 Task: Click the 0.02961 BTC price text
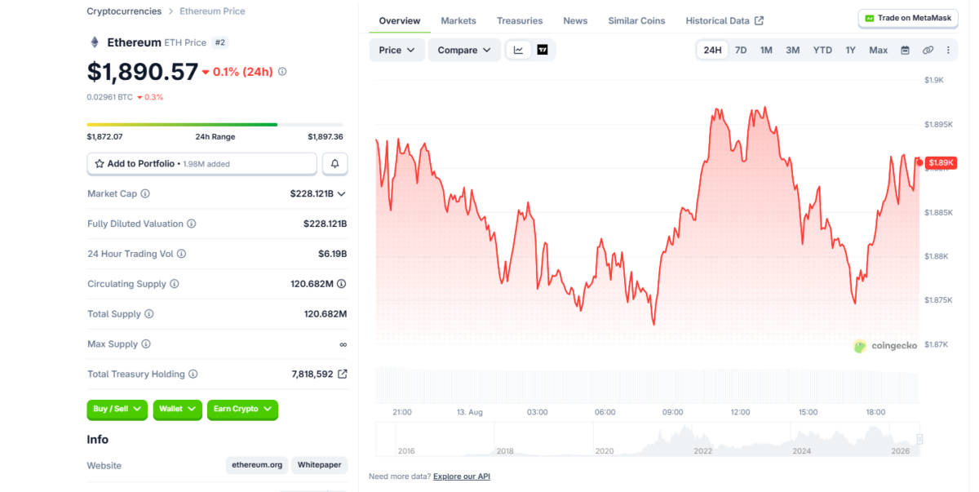110,97
